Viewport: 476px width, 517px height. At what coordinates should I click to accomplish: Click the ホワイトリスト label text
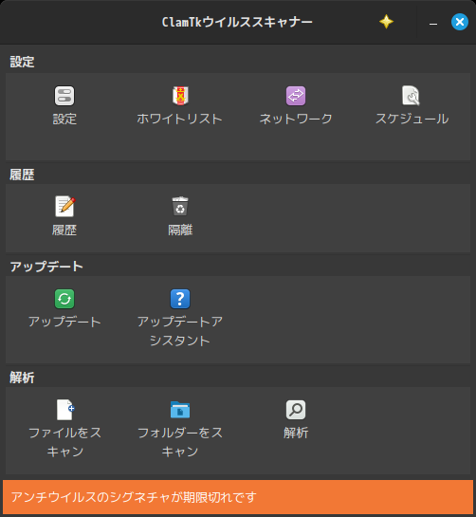(x=179, y=119)
